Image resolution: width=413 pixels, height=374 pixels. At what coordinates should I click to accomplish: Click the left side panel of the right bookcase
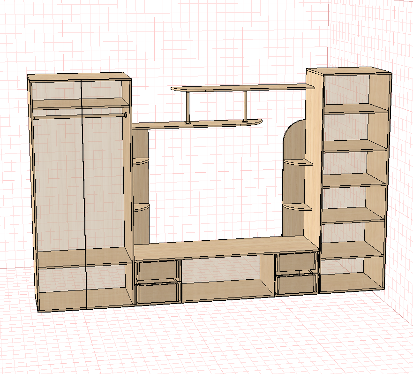[314, 158]
